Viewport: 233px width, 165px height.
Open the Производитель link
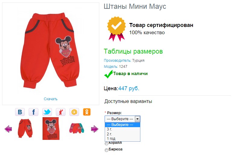click(x=117, y=61)
